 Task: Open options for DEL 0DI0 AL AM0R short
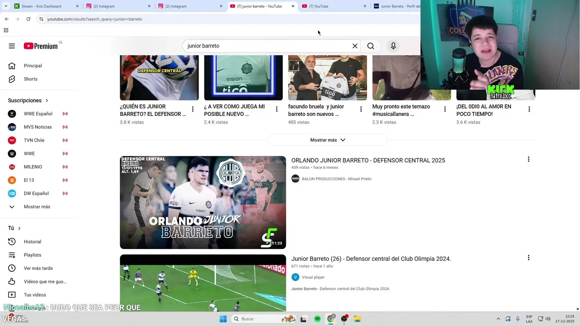point(529,109)
